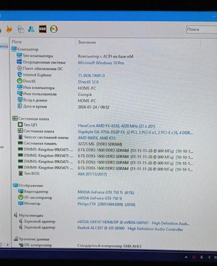Select the IDE-контроллер row label

pos(38,245)
